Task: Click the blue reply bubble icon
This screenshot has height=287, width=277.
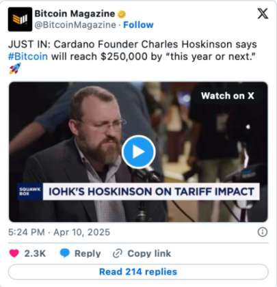Action: (x=64, y=254)
